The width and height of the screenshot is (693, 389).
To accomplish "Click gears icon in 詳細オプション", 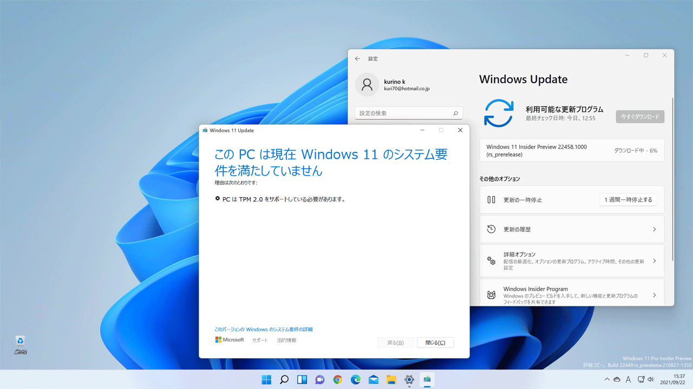I will click(492, 260).
